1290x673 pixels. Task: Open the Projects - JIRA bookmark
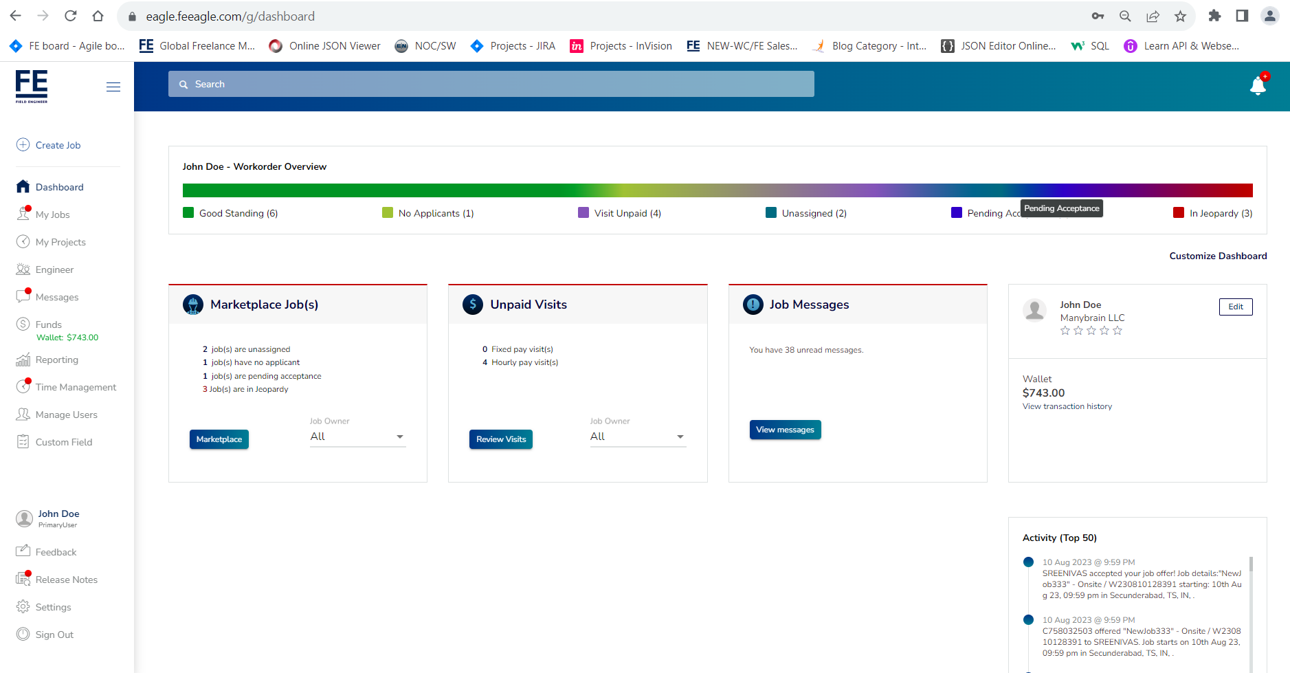point(513,46)
